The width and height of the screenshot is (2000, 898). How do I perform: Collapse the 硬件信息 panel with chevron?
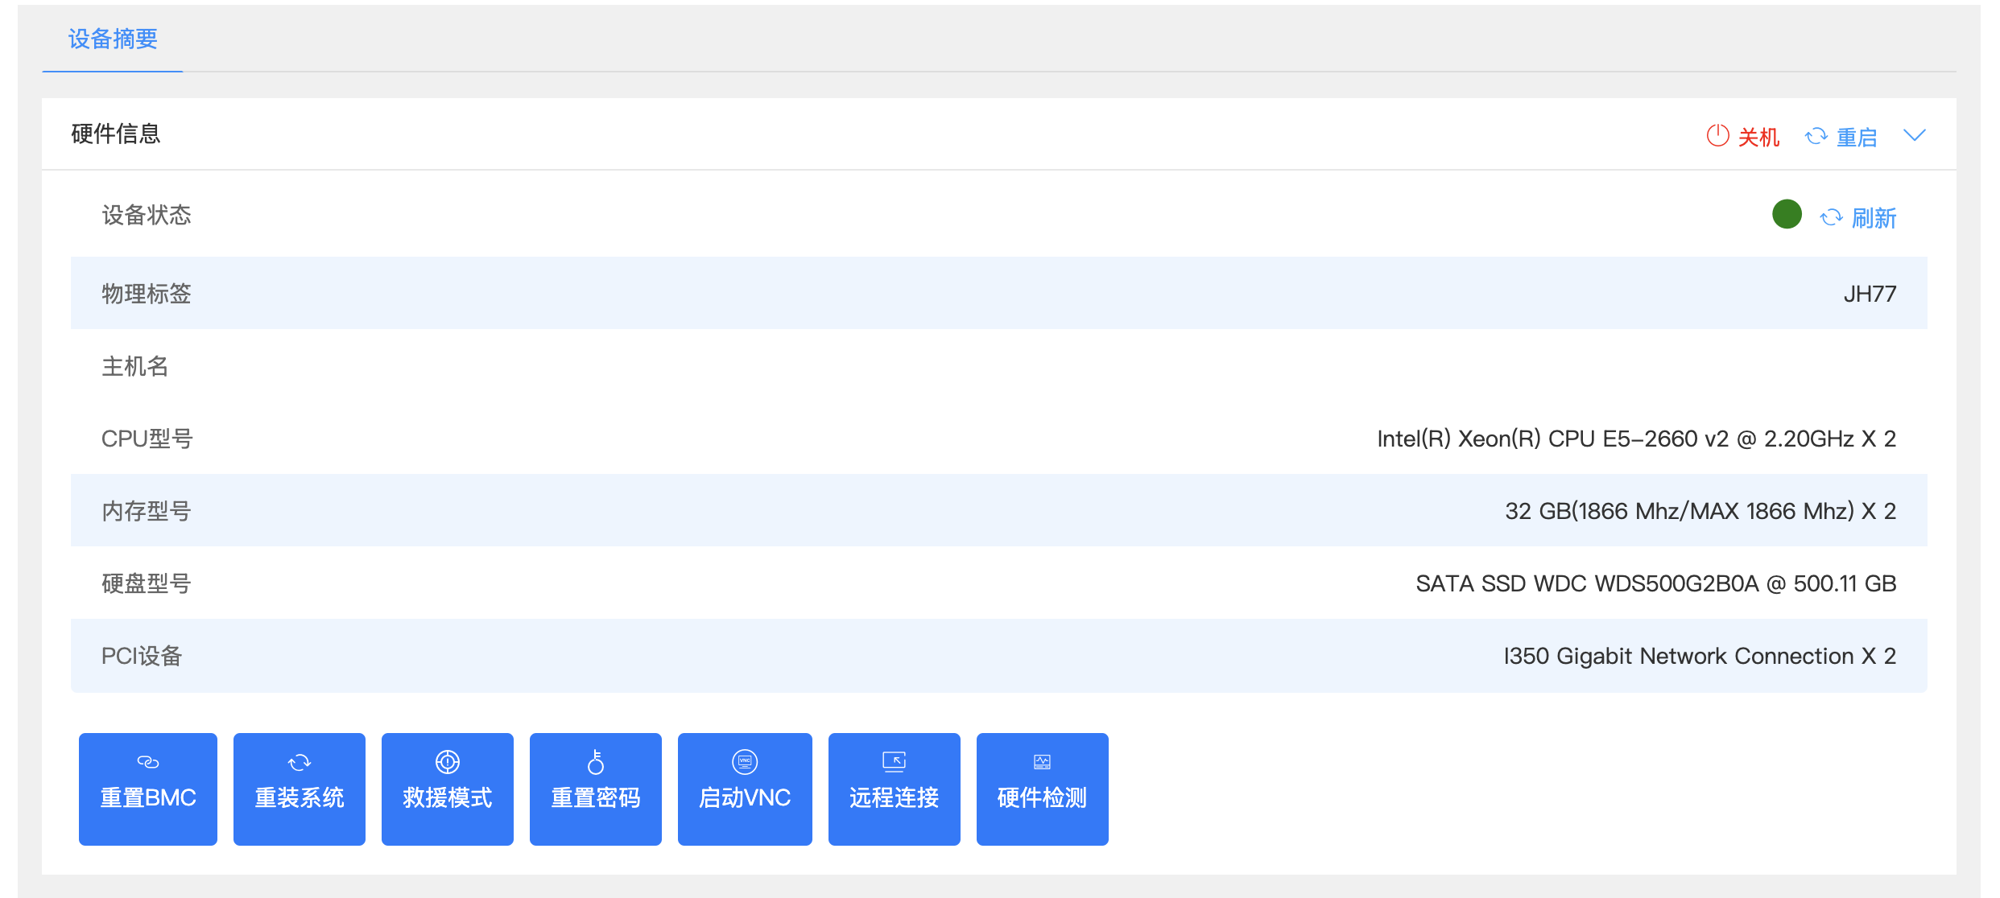click(1915, 135)
